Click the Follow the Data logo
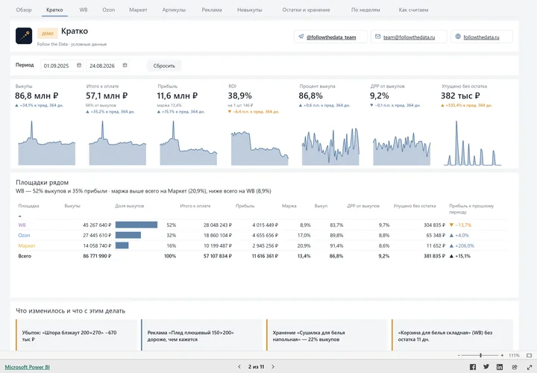Screen dimensions: 537x373 point(24,36)
